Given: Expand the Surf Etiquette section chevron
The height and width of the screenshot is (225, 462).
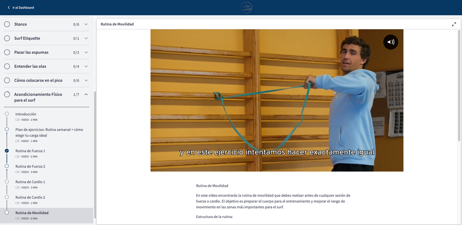Looking at the screenshot, I should point(86,38).
